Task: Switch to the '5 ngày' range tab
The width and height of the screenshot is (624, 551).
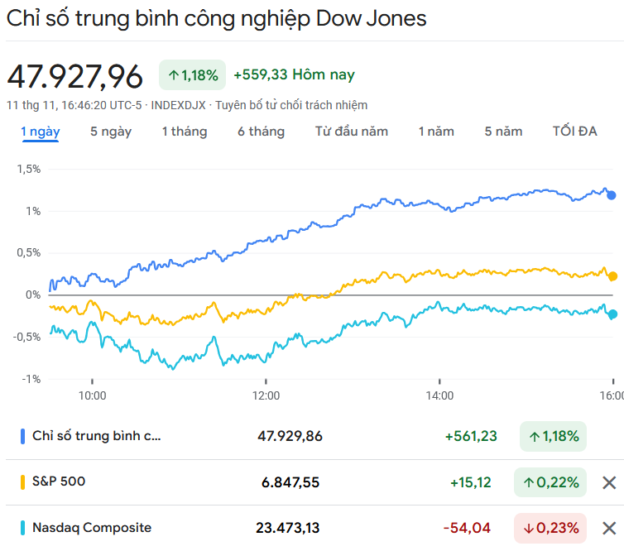Action: [111, 132]
